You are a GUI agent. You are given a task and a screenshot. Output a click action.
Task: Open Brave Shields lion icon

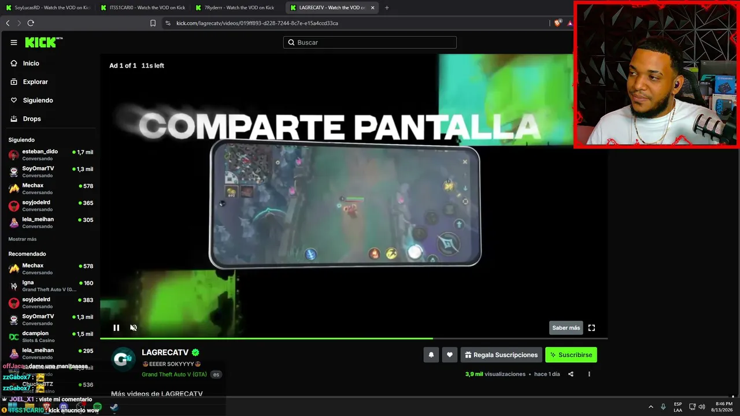tap(557, 23)
